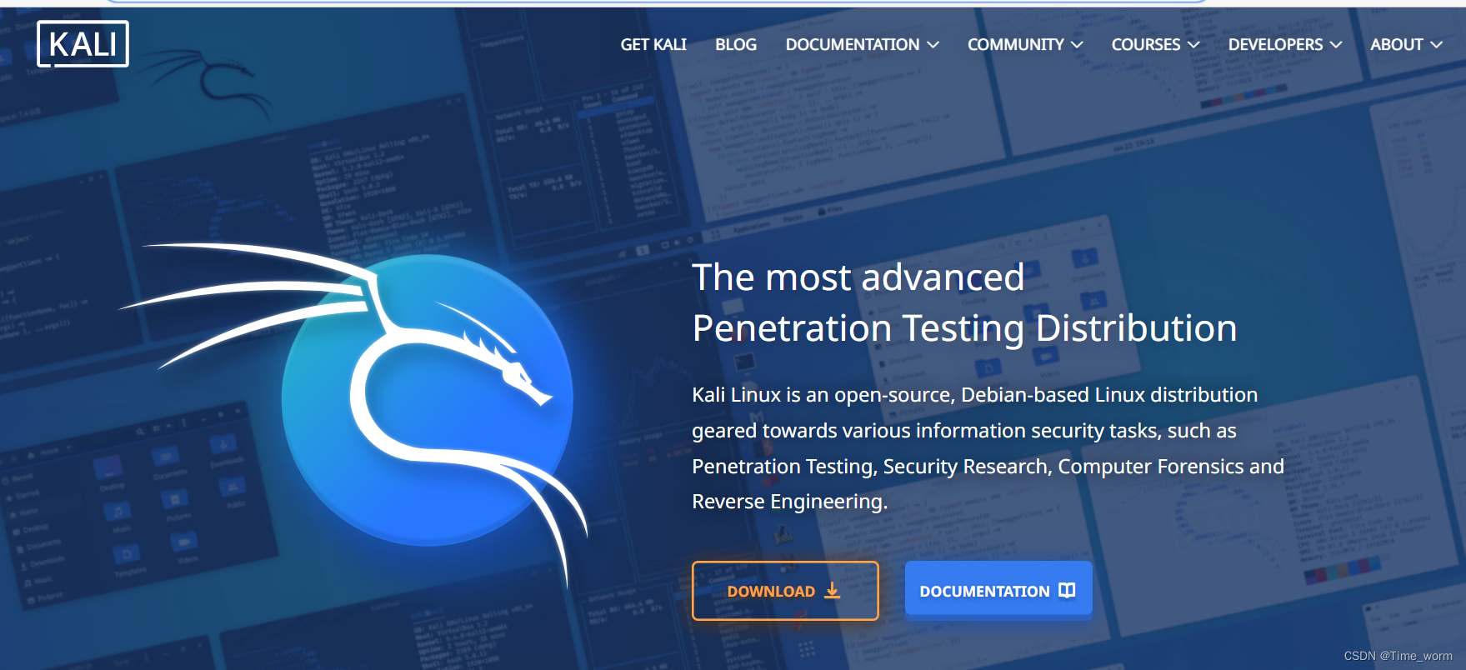Click the book icon on DOCUMENTATION button
The width and height of the screenshot is (1466, 670).
(1067, 590)
